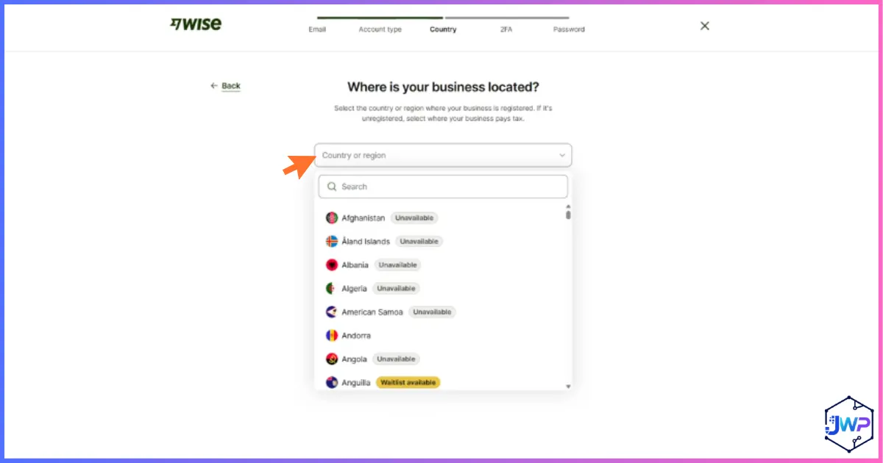Open the Country or region dropdown
This screenshot has width=883, height=463.
(x=443, y=155)
